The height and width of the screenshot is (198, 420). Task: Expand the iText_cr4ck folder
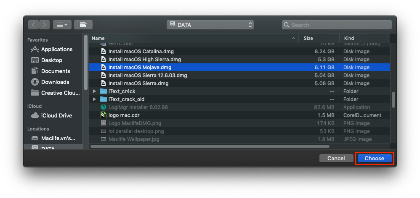[x=95, y=91]
